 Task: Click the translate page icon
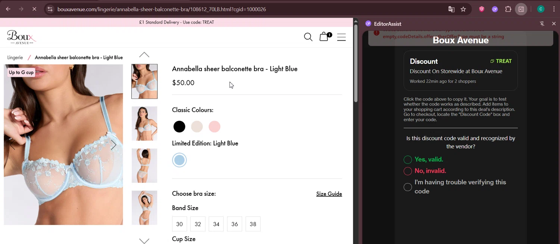coord(451,9)
